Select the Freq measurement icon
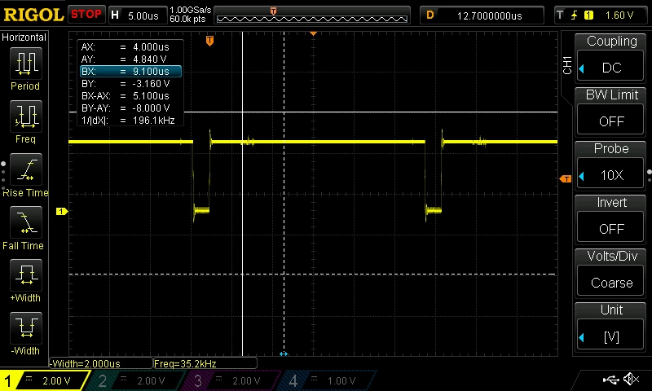The height and width of the screenshot is (391, 652). point(26,116)
